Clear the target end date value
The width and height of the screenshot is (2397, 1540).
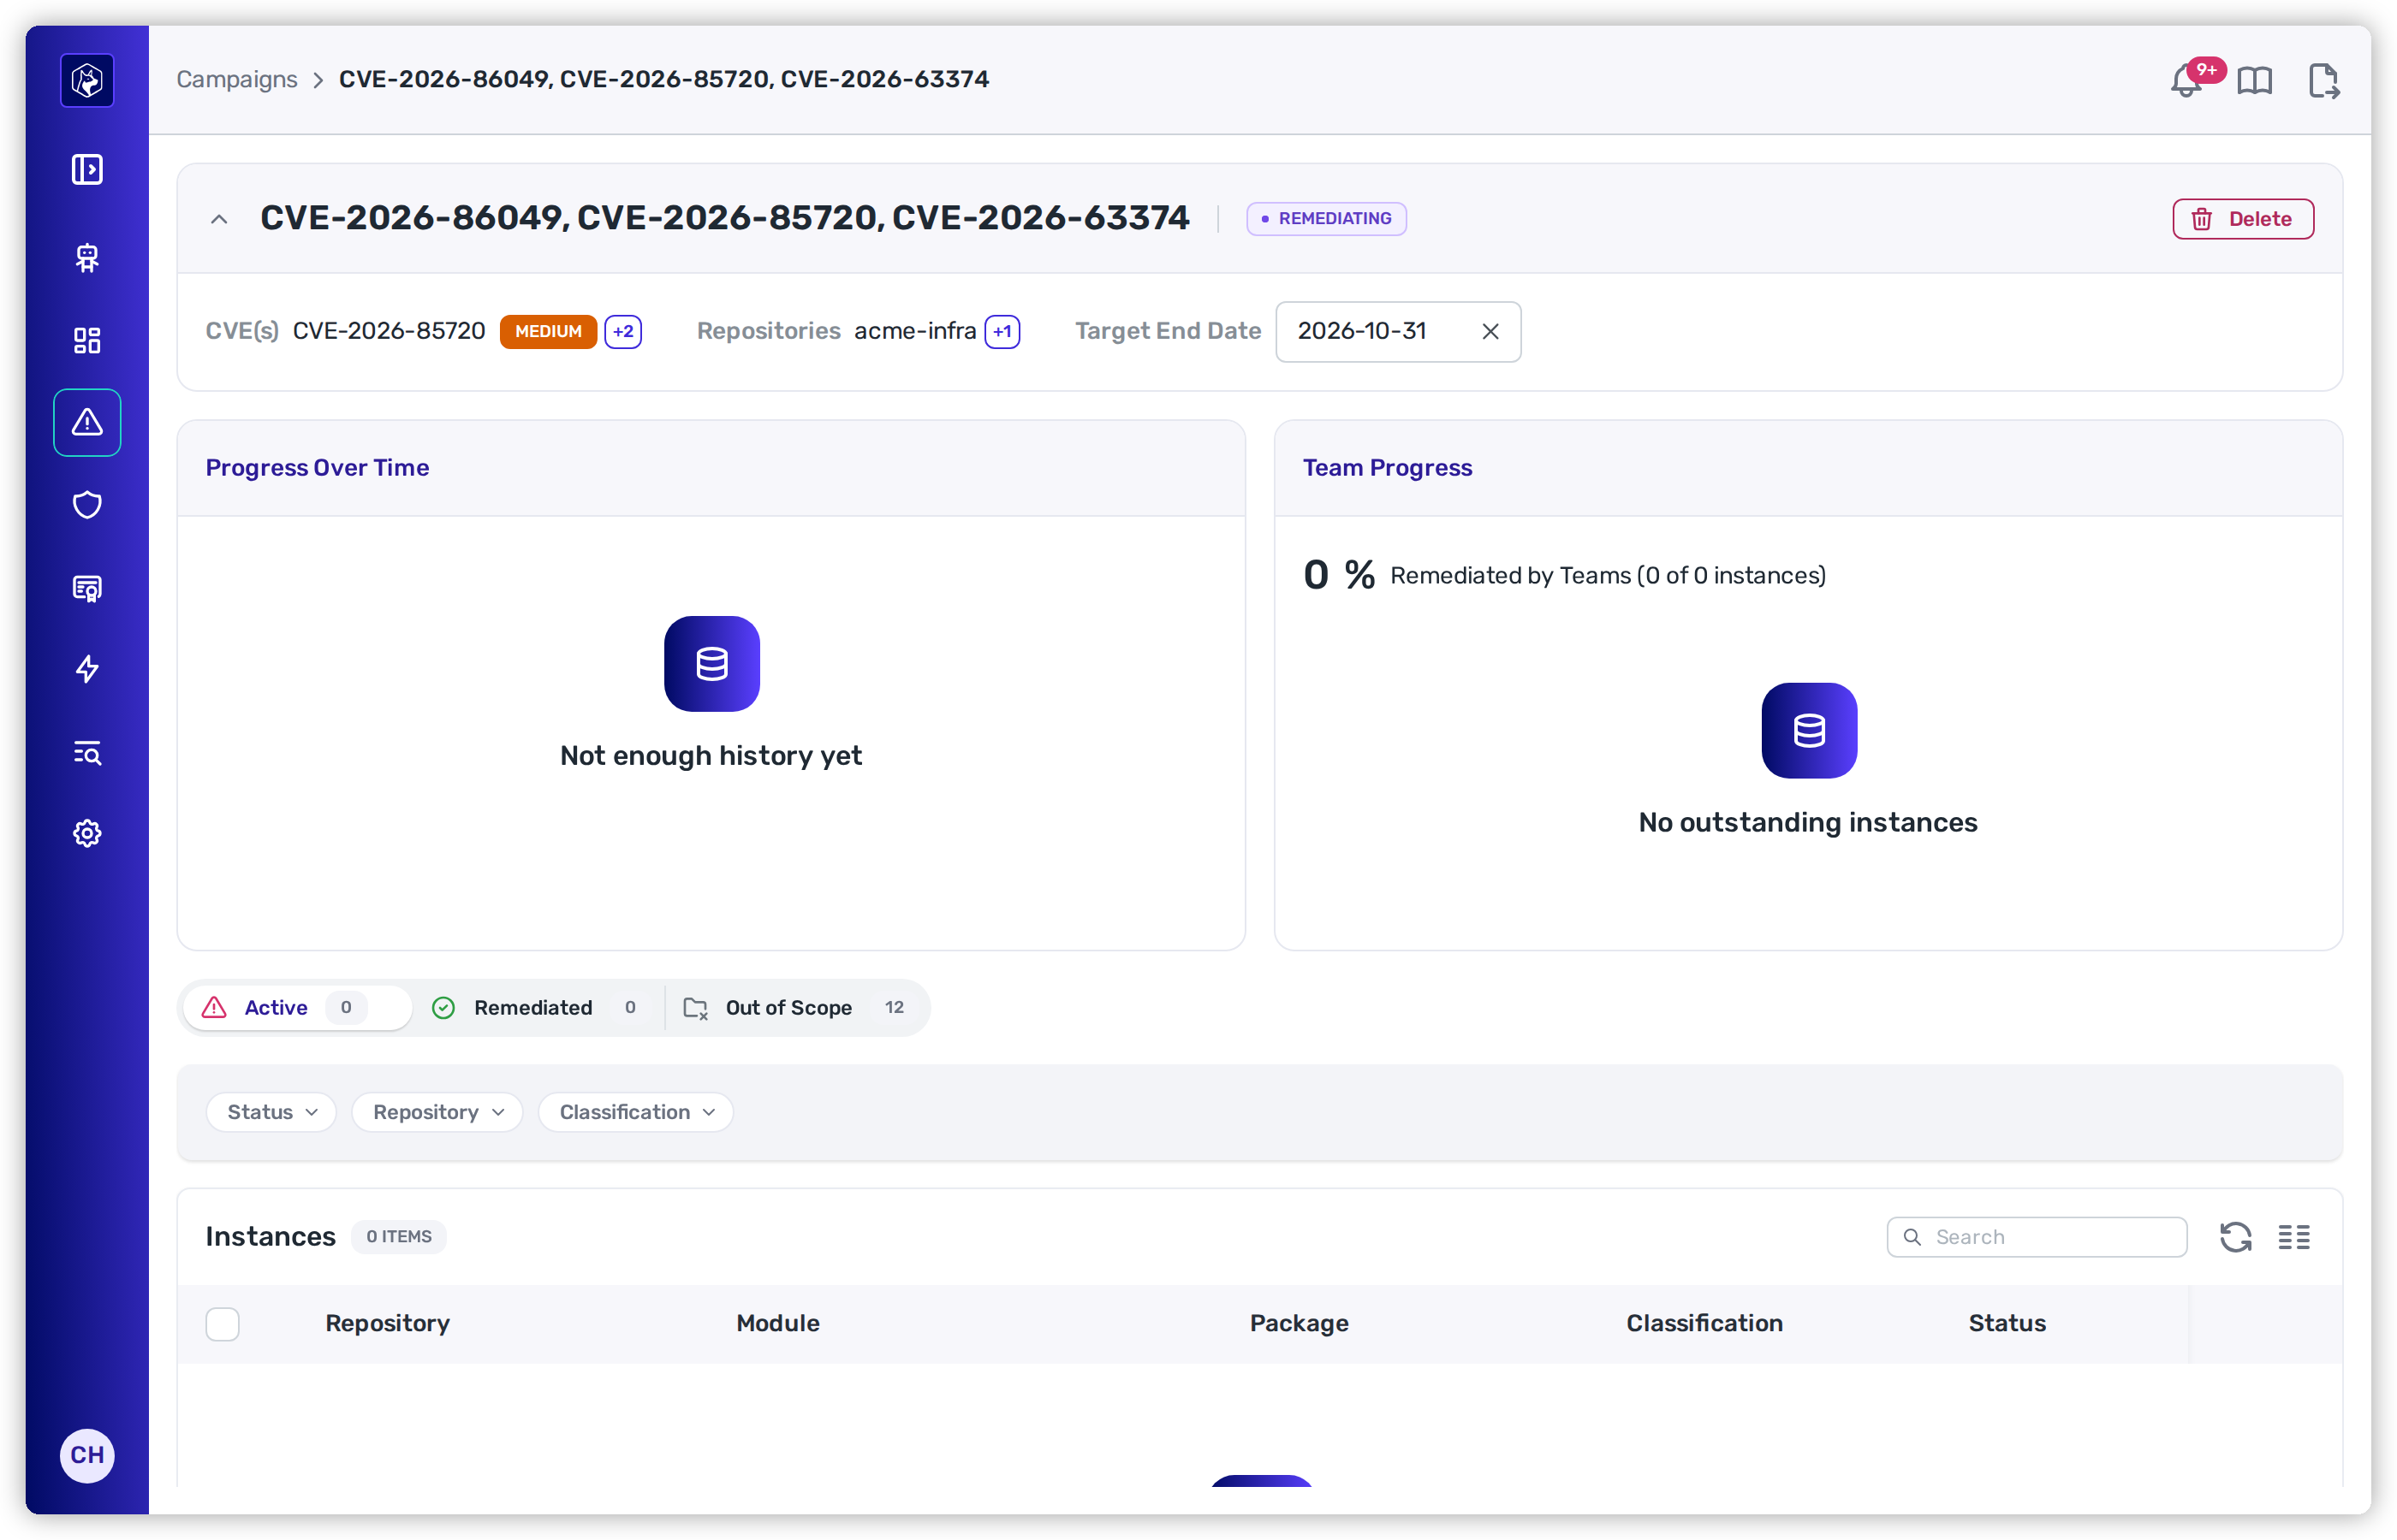[1490, 331]
